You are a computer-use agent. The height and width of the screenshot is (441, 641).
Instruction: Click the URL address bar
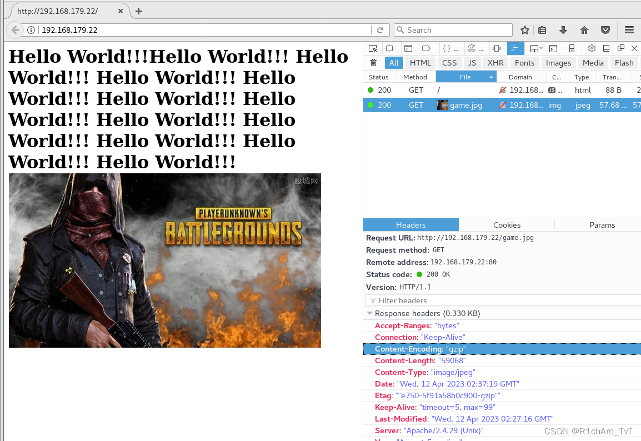(x=204, y=30)
